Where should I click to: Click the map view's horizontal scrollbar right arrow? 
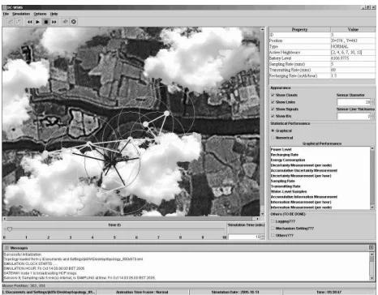(x=257, y=219)
